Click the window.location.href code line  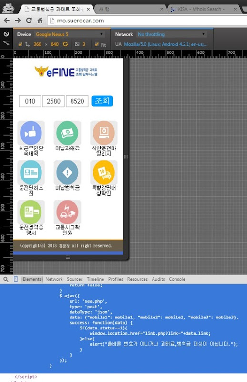click(150, 333)
